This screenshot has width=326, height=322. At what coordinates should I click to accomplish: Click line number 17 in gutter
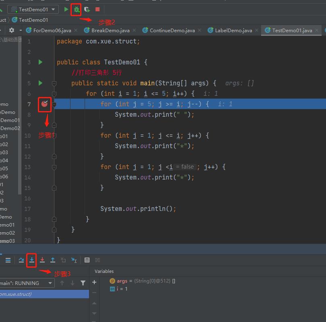click(x=27, y=209)
